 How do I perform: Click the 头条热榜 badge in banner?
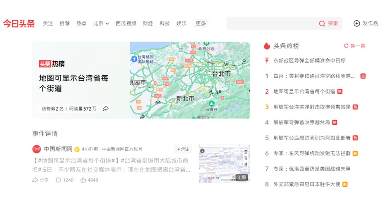tap(51, 64)
